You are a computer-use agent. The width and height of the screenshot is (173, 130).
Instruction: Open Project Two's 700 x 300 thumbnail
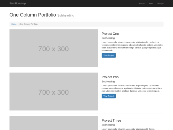click(x=54, y=91)
